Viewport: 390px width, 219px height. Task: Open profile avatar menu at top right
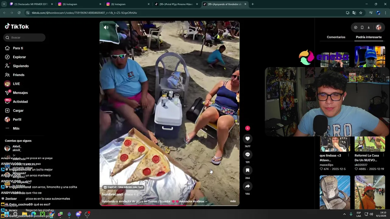[x=379, y=27]
